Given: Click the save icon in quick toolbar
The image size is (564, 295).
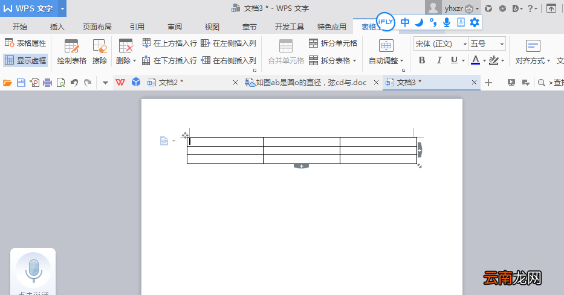Looking at the screenshot, I should point(21,83).
